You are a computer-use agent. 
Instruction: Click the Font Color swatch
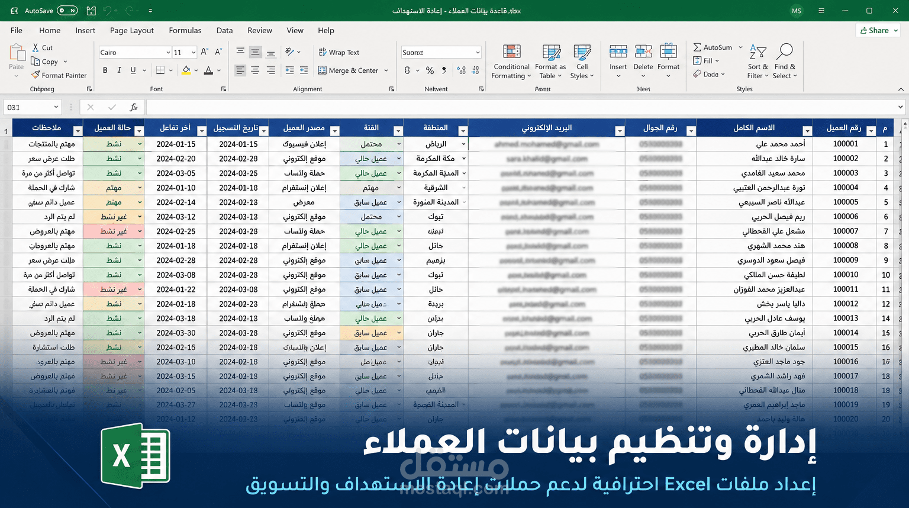click(208, 70)
